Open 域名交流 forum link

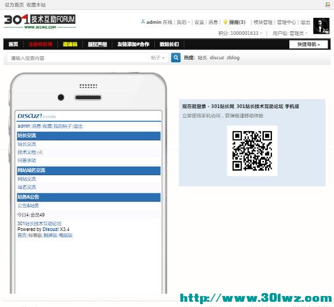click(x=27, y=187)
